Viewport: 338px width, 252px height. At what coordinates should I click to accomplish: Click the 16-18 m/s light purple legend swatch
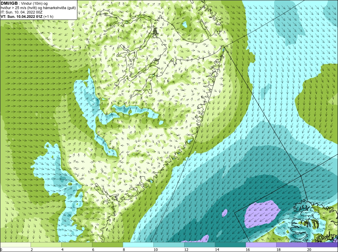point(261,245)
